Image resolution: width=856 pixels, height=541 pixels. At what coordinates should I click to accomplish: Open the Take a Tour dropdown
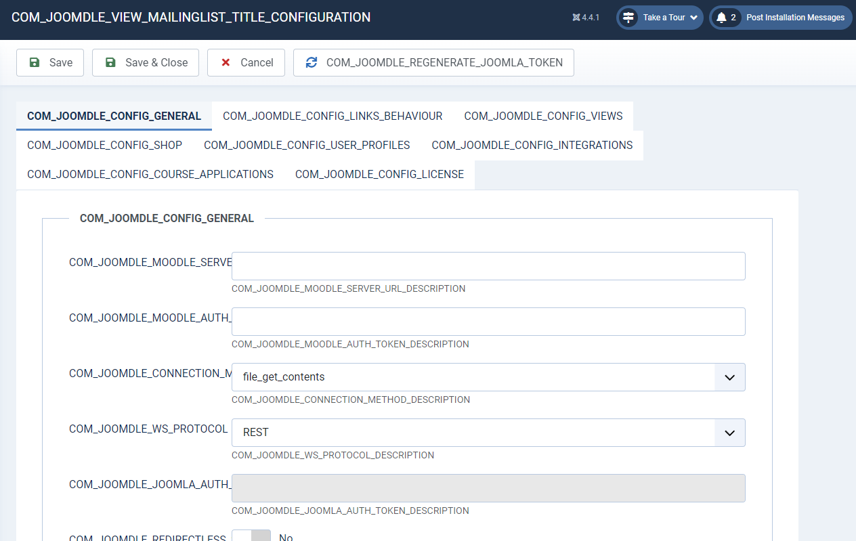pos(660,18)
